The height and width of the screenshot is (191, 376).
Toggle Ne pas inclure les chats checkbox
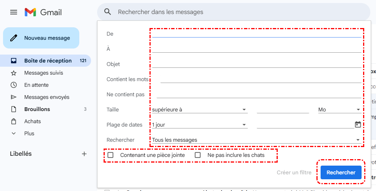(198, 155)
